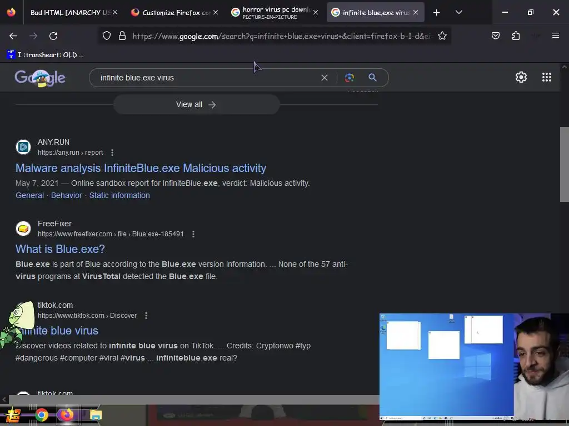Submit search with magnifier icon
The height and width of the screenshot is (426, 569).
click(x=372, y=78)
